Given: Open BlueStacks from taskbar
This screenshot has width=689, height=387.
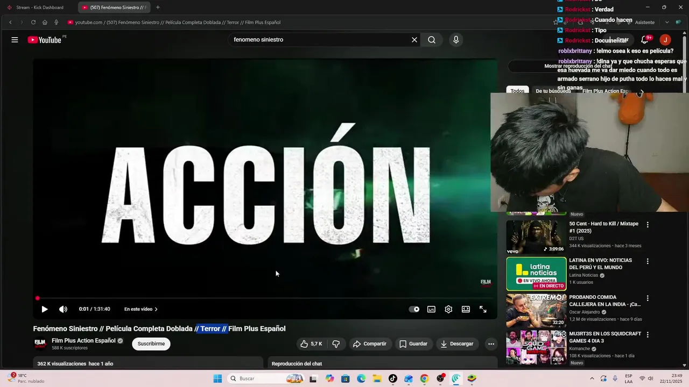Looking at the screenshot, I should [x=472, y=378].
